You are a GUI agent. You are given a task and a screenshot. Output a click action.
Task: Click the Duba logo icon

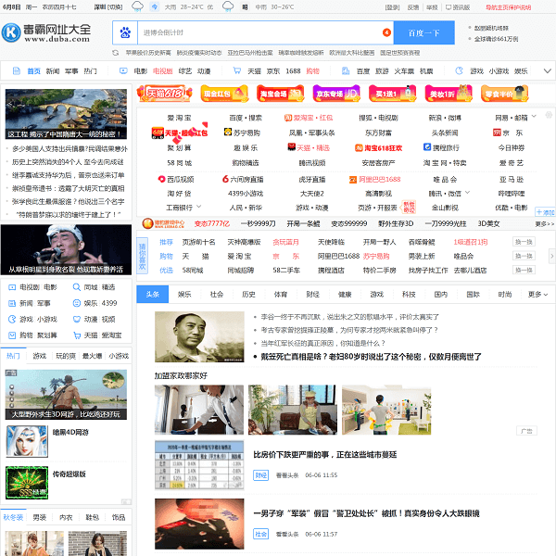(x=11, y=32)
